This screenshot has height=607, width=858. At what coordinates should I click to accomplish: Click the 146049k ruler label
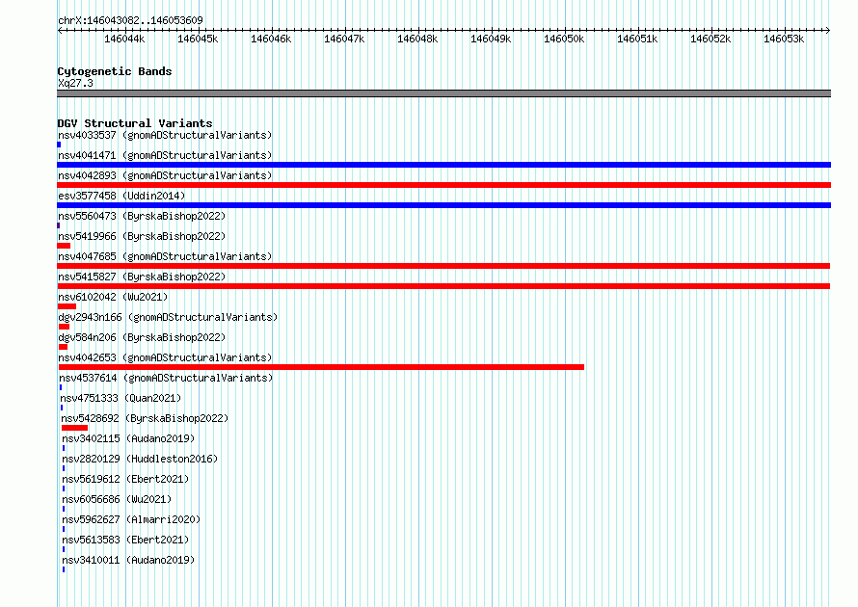point(492,39)
